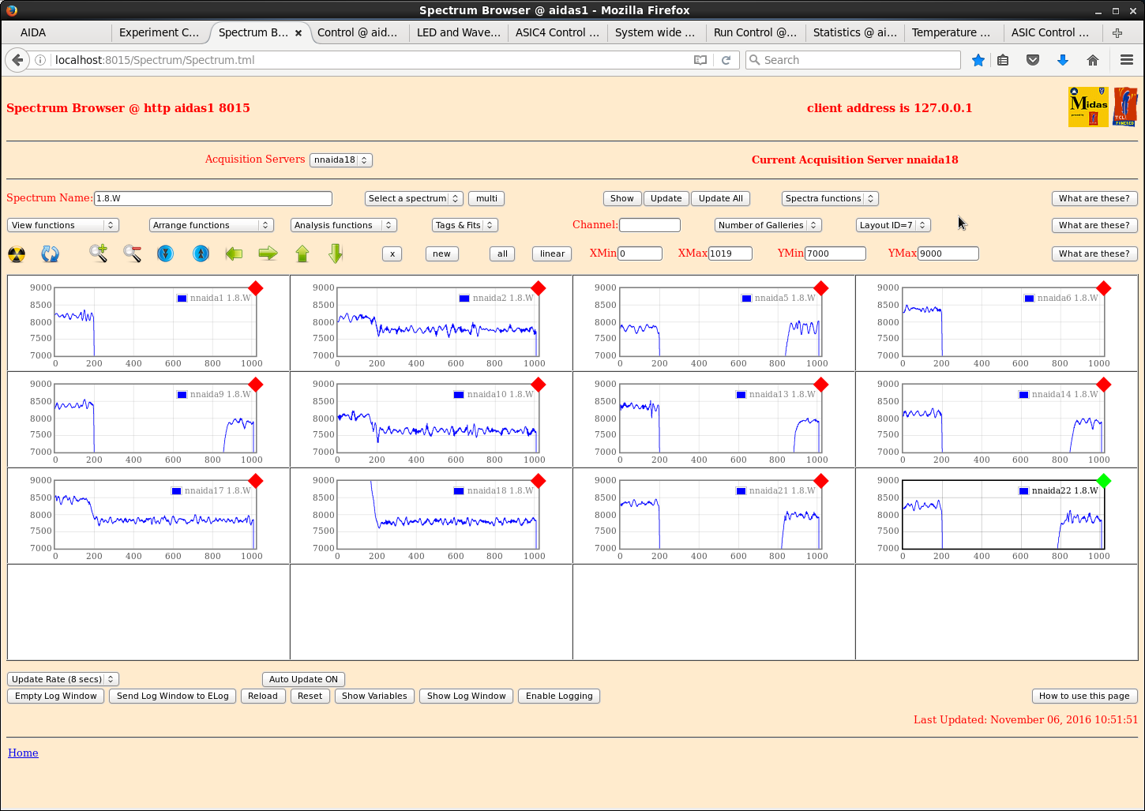Click red diamond marker on nnaida2 plot

[539, 288]
